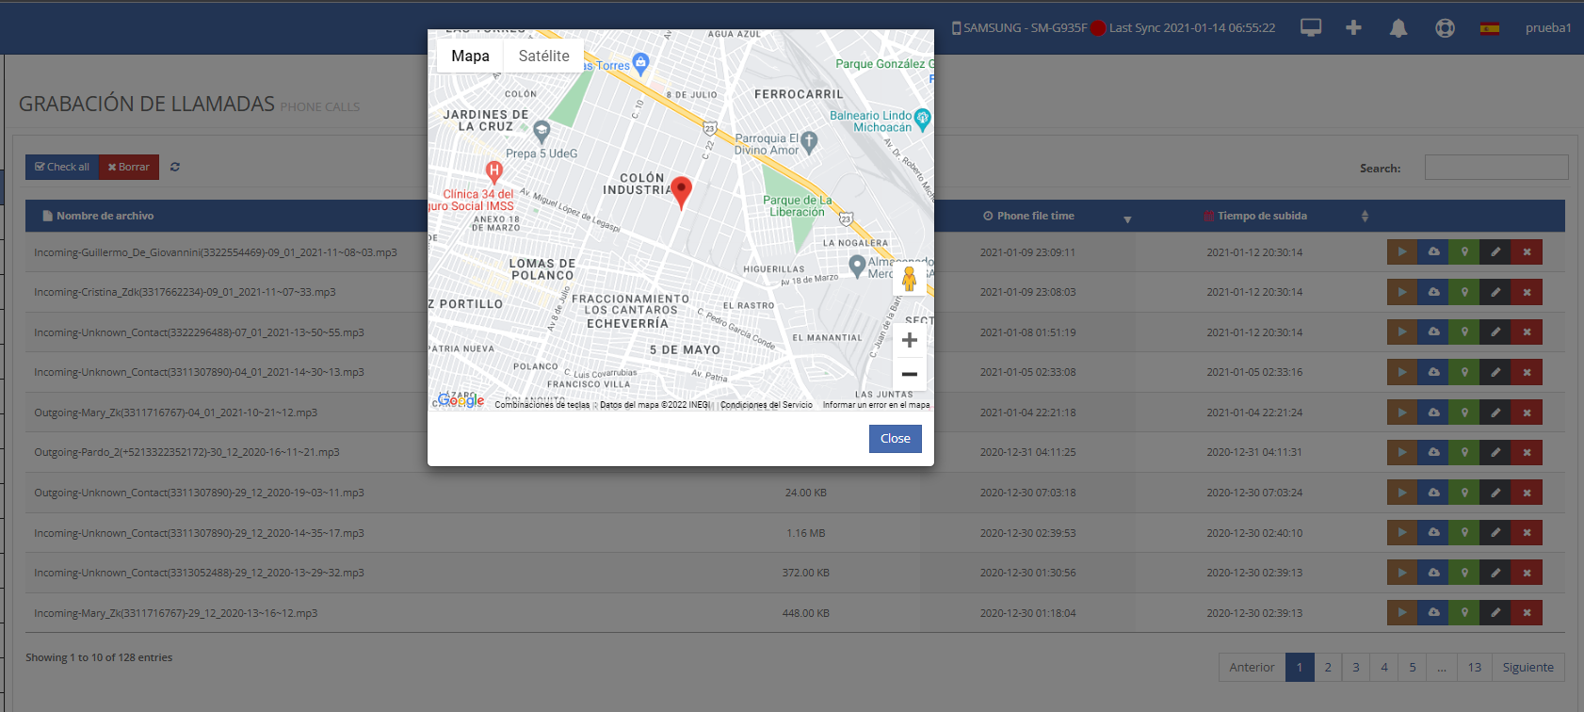Click the Search input field

(x=1495, y=168)
